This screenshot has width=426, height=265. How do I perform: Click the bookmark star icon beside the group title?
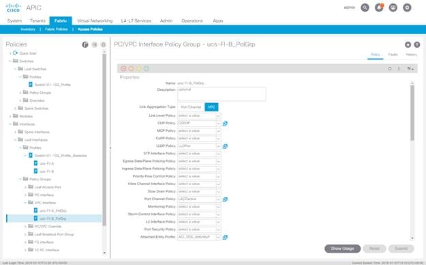click(408, 44)
